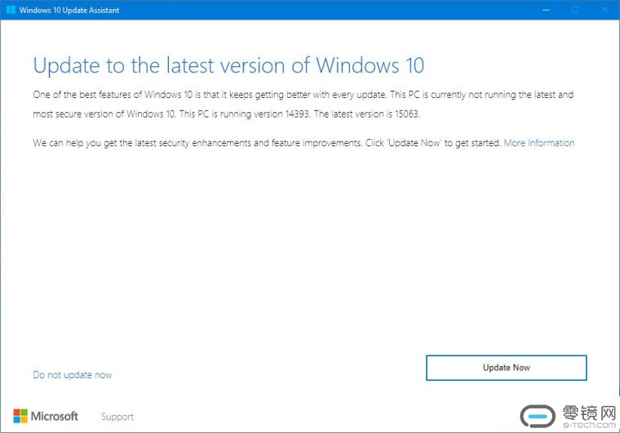Close the Windows 10 Update Assistant
The width and height of the screenshot is (620, 433).
[x=604, y=10]
